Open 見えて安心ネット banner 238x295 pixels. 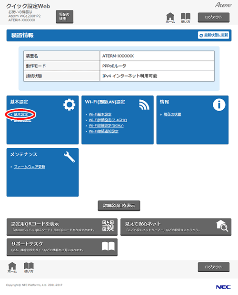tap(176, 227)
